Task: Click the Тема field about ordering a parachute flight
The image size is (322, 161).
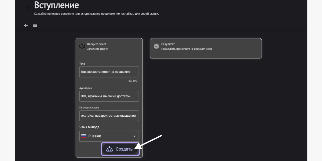Action: point(109,72)
